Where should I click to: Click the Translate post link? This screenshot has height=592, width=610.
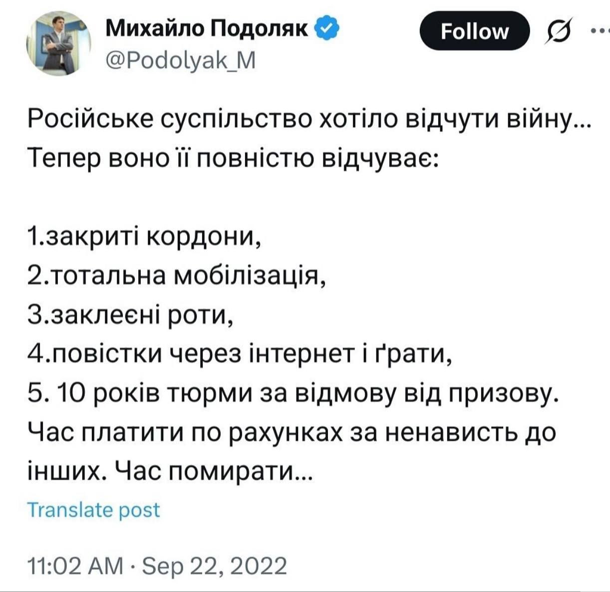[93, 510]
